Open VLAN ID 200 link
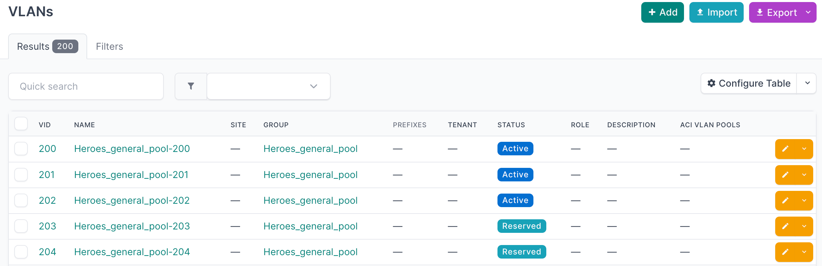The image size is (822, 266). (x=47, y=149)
